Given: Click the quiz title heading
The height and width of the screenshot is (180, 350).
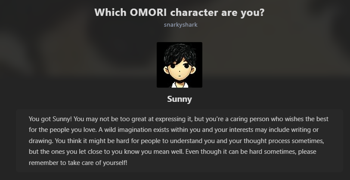Looking at the screenshot, I should pyautogui.click(x=179, y=12).
